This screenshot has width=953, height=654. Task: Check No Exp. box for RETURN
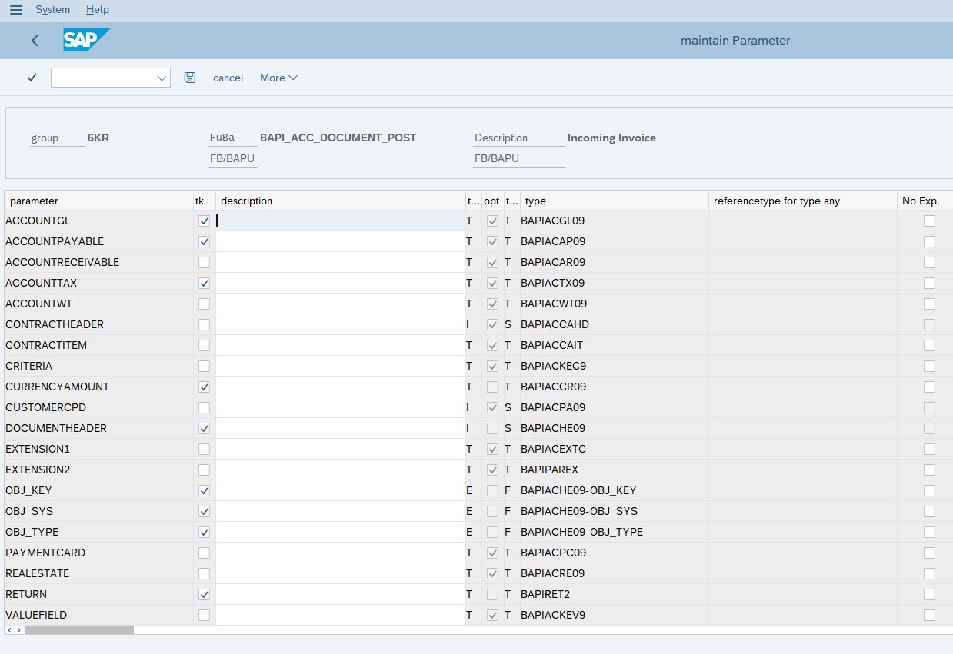click(x=929, y=594)
